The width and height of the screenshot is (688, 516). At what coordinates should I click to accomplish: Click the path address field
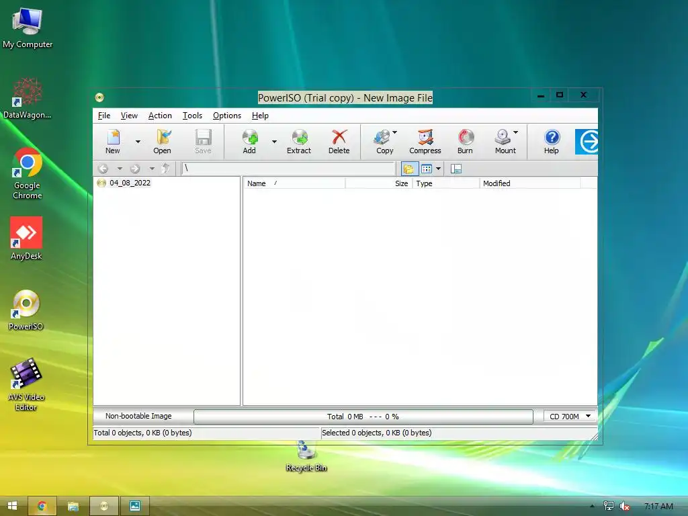(288, 169)
